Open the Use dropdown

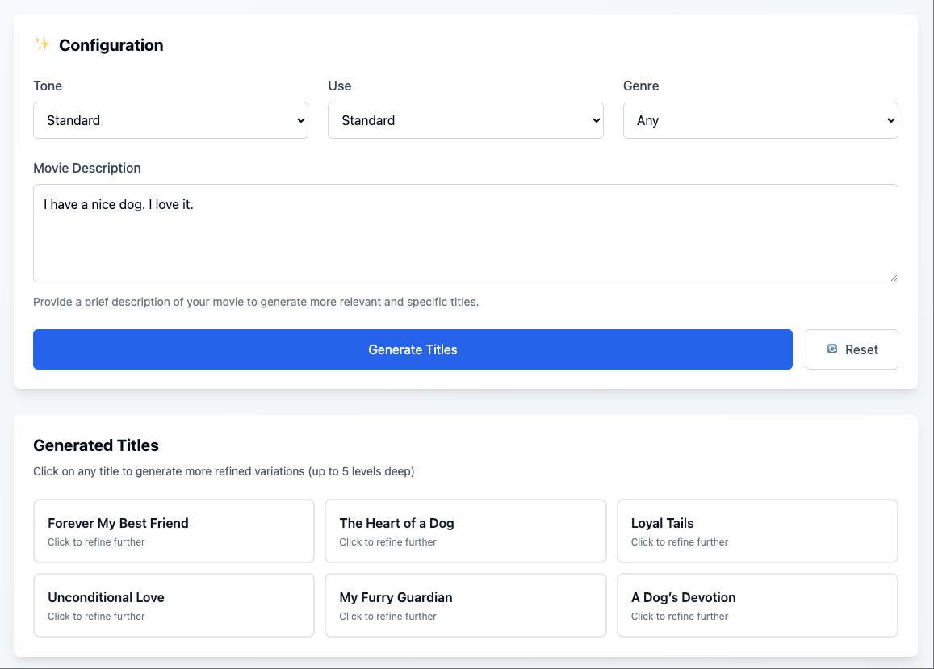(465, 120)
